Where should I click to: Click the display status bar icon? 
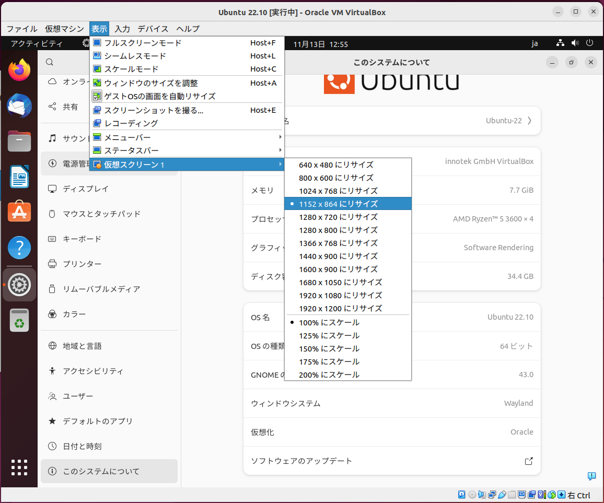coord(522,495)
